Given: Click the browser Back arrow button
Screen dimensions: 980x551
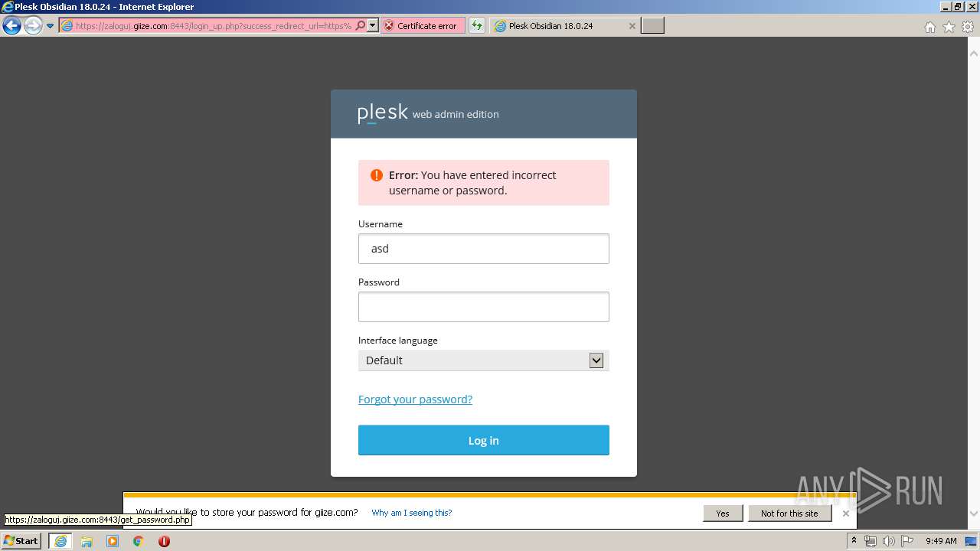Looking at the screenshot, I should 11,26.
